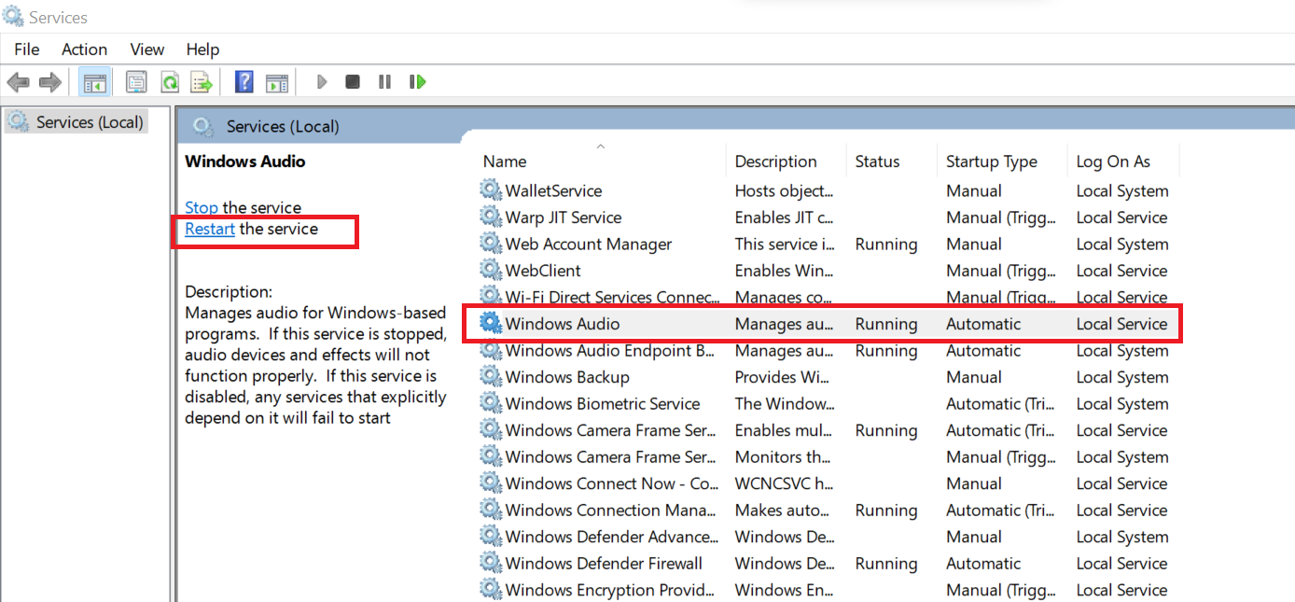Open Properties via the toolbar icon
Screen dimensions: 1295x602
(x=137, y=82)
